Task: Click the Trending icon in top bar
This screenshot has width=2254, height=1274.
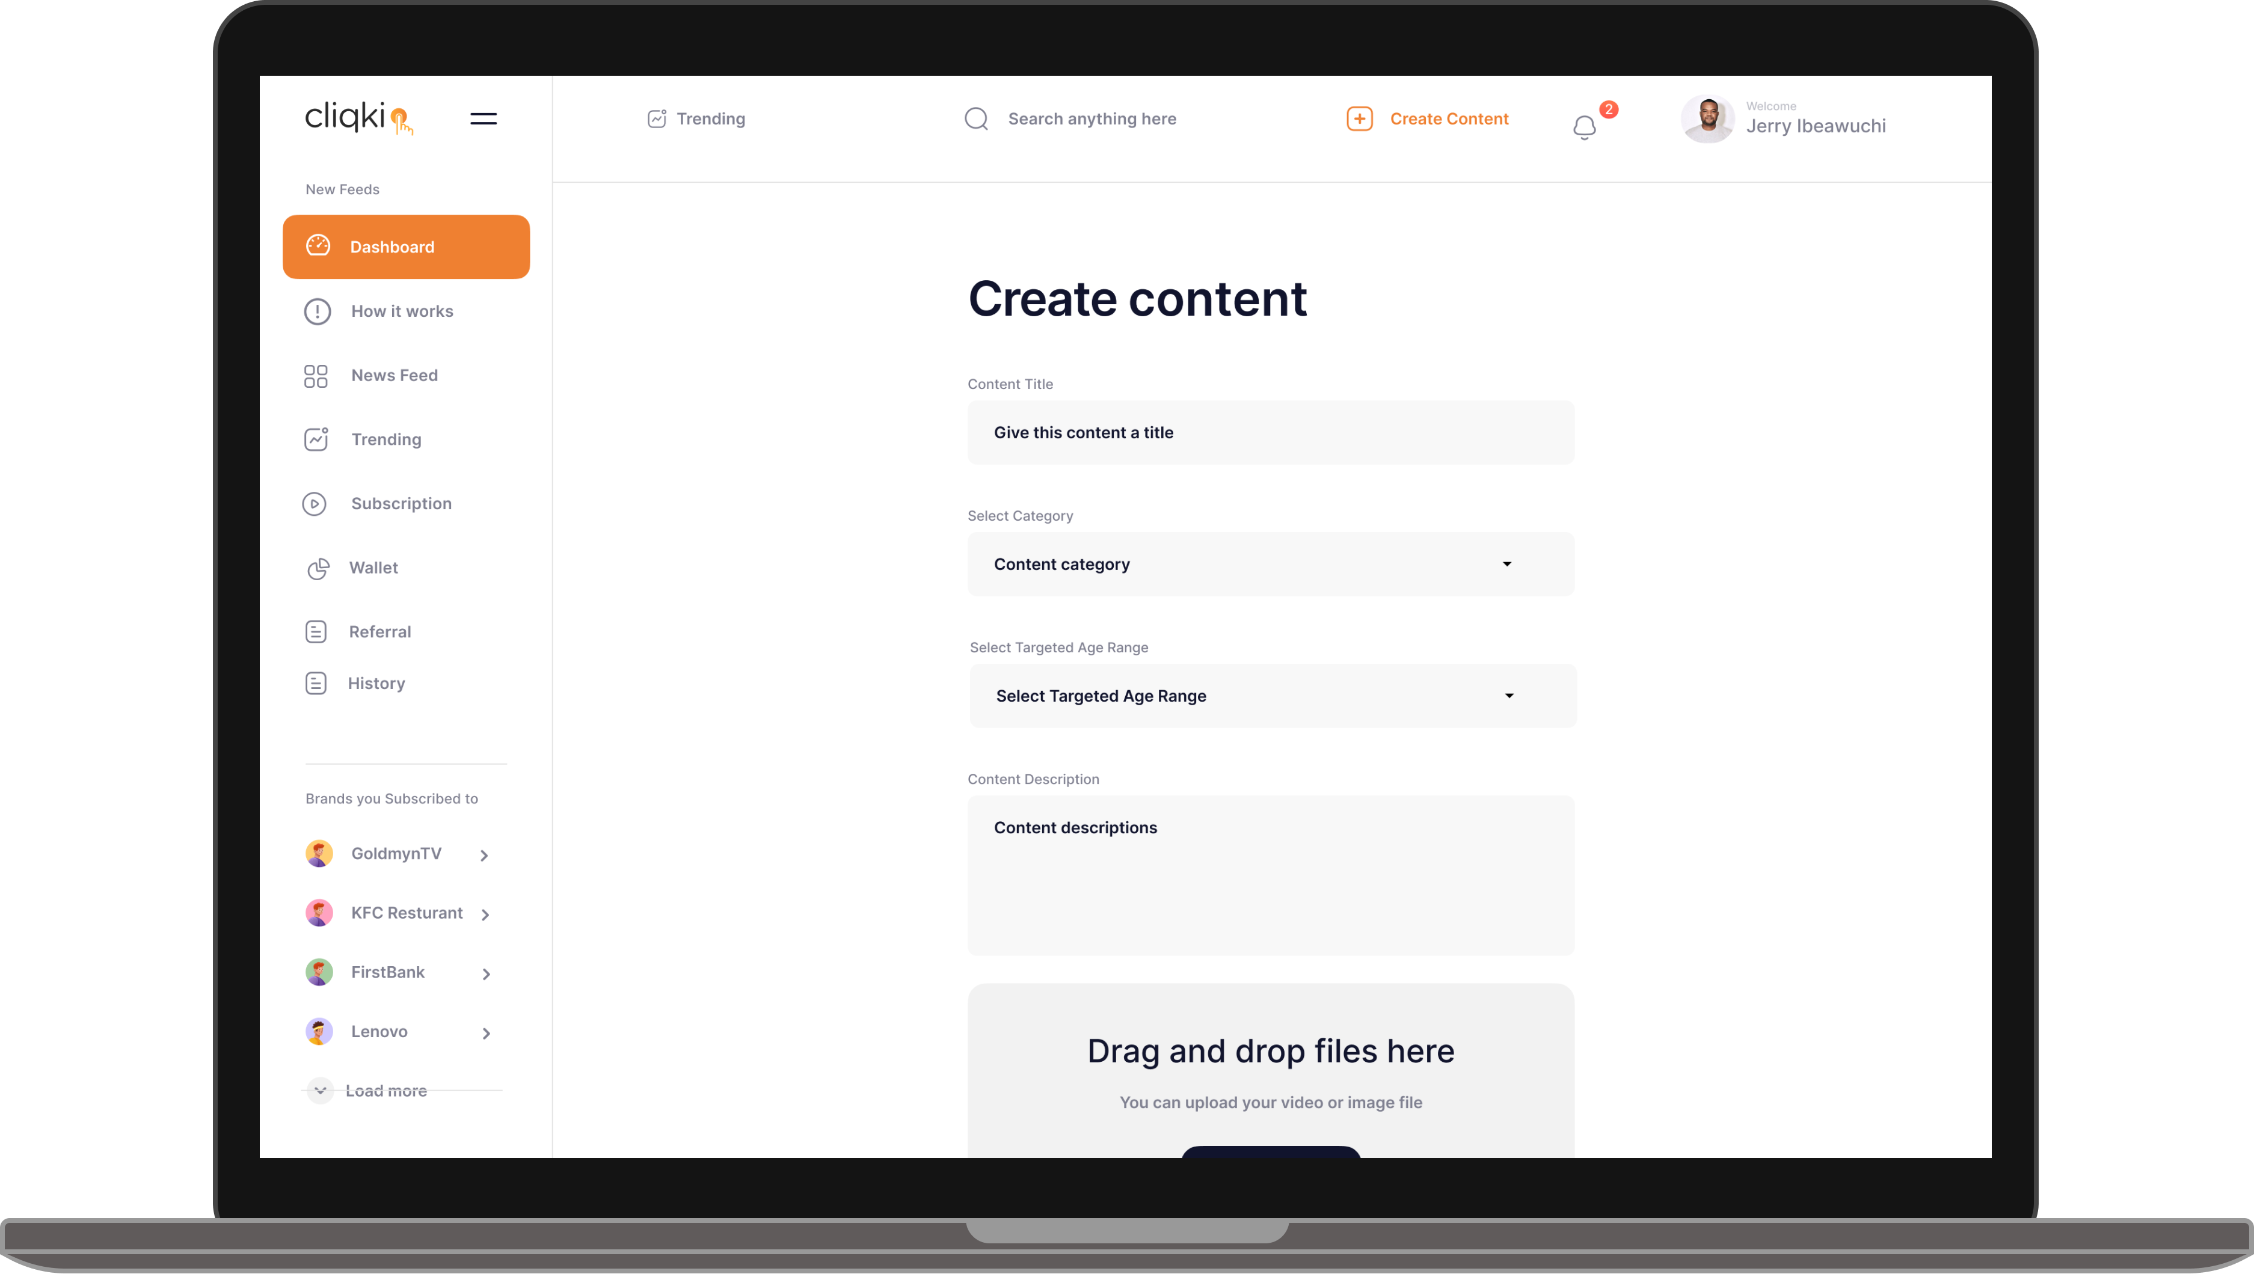Action: tap(656, 118)
